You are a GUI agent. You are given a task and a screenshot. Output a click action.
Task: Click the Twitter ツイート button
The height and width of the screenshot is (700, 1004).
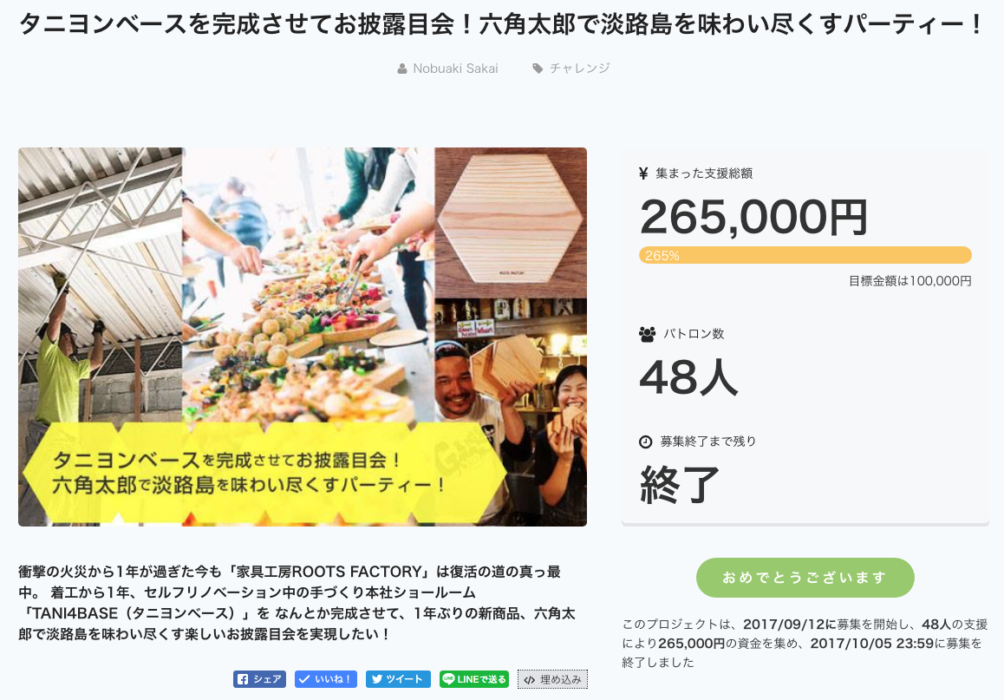tap(398, 679)
